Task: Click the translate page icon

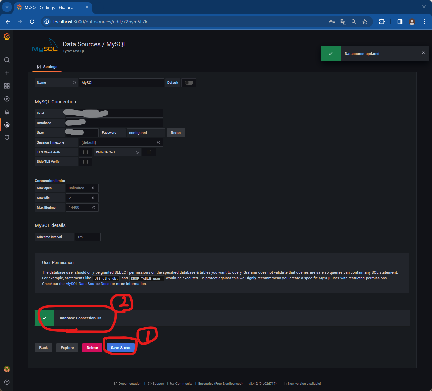Action: pyautogui.click(x=343, y=22)
